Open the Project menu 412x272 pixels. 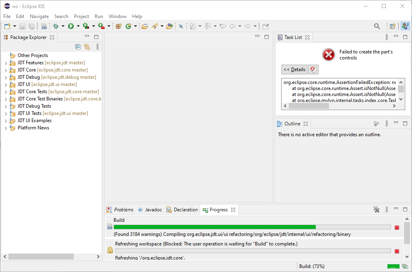(x=81, y=16)
